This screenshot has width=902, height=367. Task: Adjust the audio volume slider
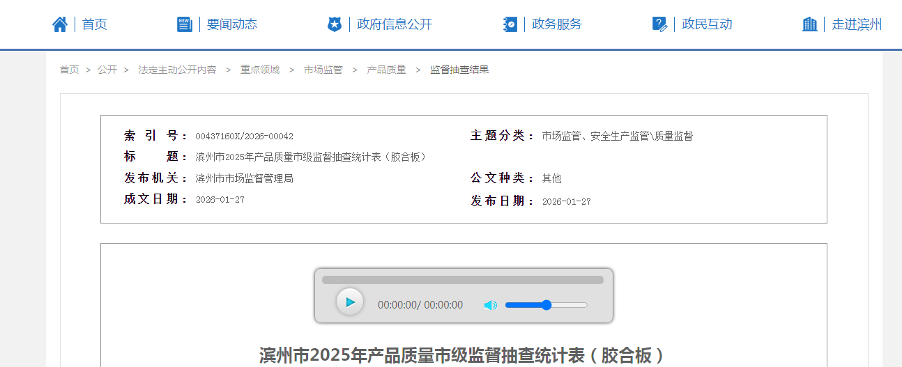(x=546, y=305)
